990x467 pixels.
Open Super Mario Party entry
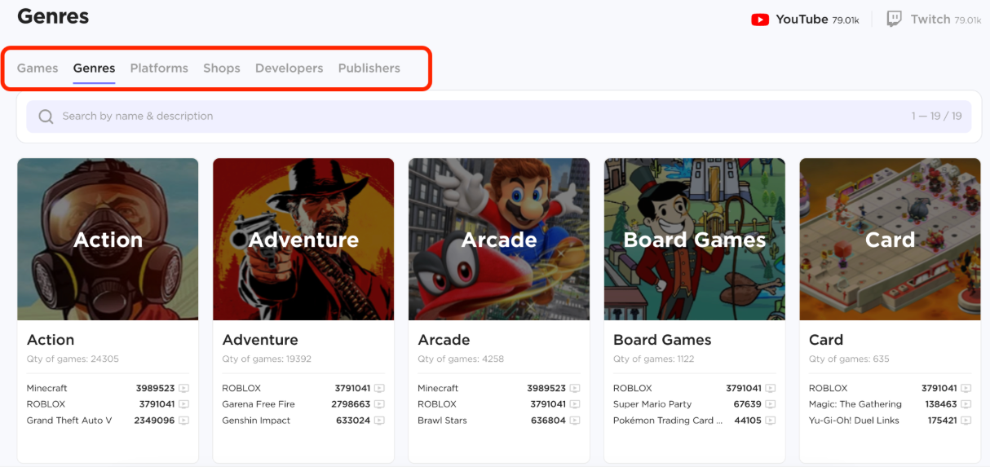coord(652,404)
